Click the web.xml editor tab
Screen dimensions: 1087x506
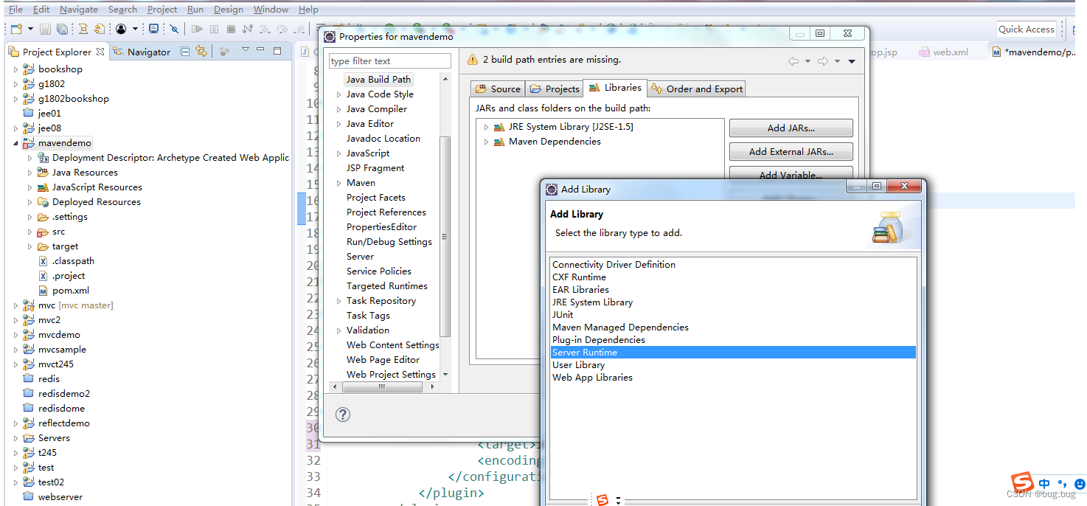coord(943,52)
